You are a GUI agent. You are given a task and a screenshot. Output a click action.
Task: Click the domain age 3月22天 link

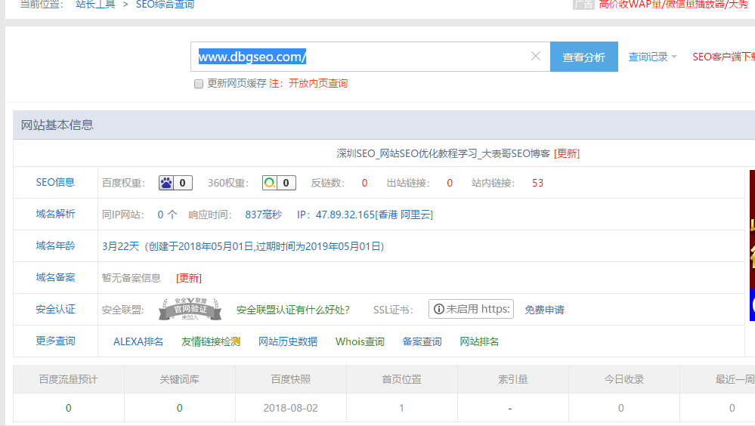point(243,246)
